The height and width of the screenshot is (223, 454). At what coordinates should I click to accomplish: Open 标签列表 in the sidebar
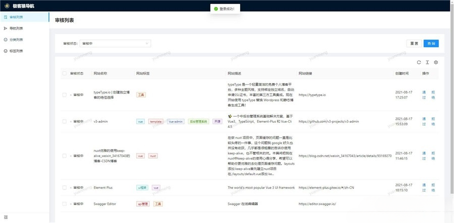coord(16,51)
